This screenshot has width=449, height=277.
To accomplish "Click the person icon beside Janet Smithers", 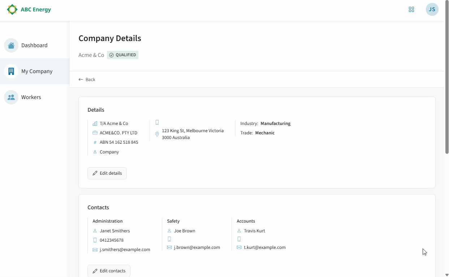I will click(95, 231).
